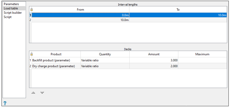Click the blue help question mark icon
Image resolution: width=230 pixels, height=108 pixels.
pos(5,103)
